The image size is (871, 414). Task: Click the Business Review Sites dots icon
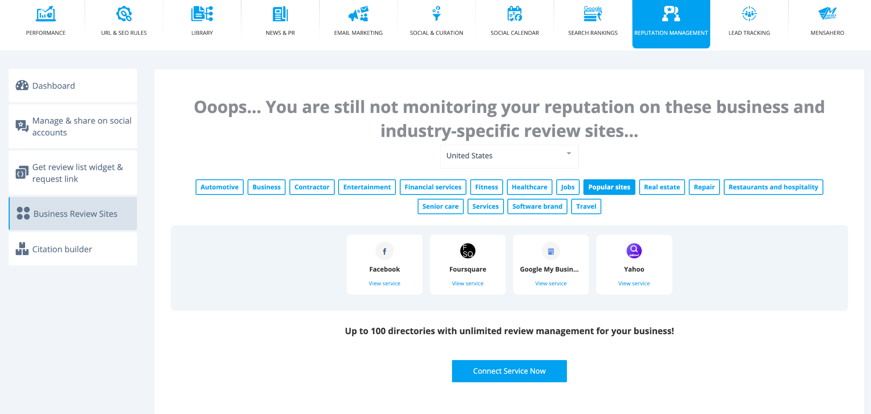click(23, 213)
